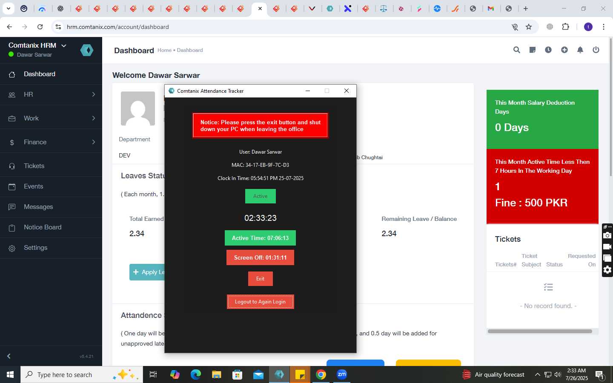This screenshot has height=383, width=613.
Task: Click the Home breadcrumb link
Action: (x=164, y=50)
